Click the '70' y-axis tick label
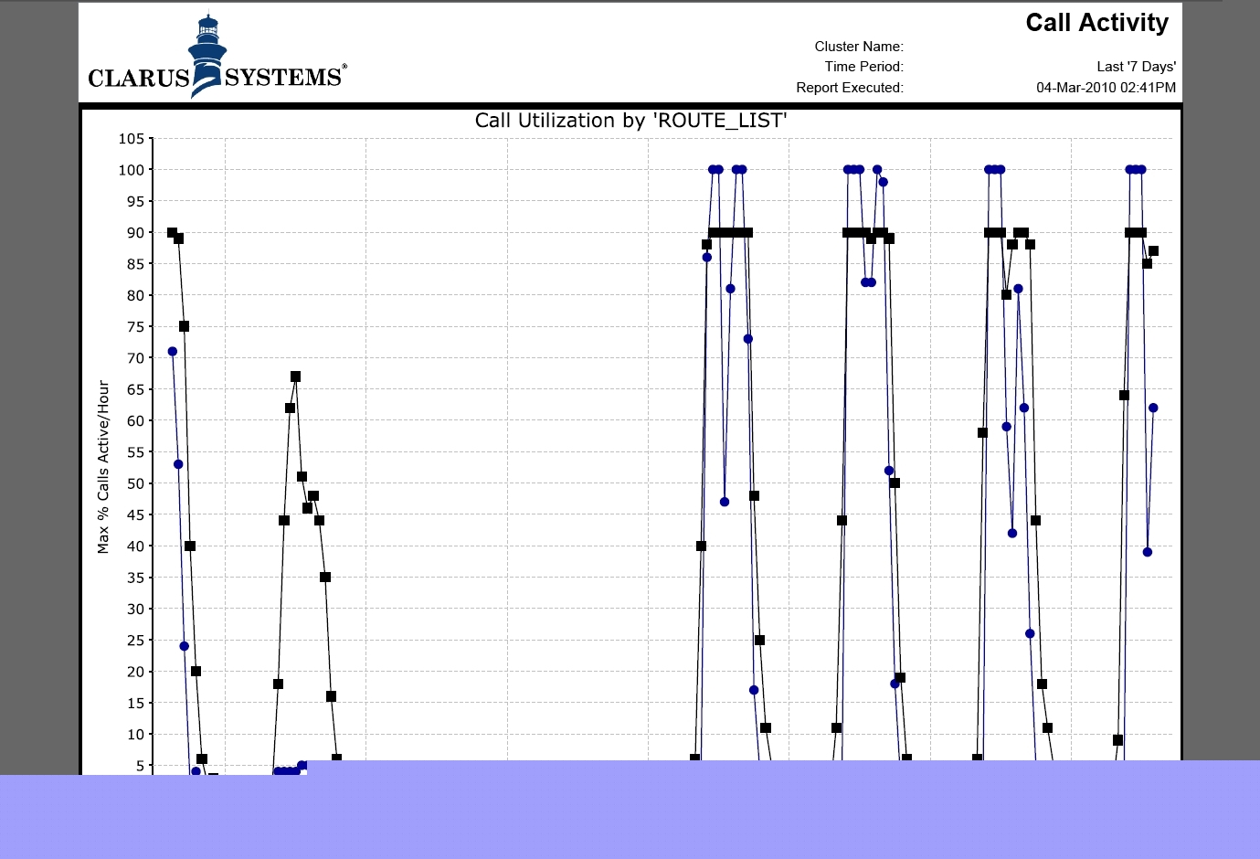Viewport: 1260px width, 859px height. pos(136,358)
